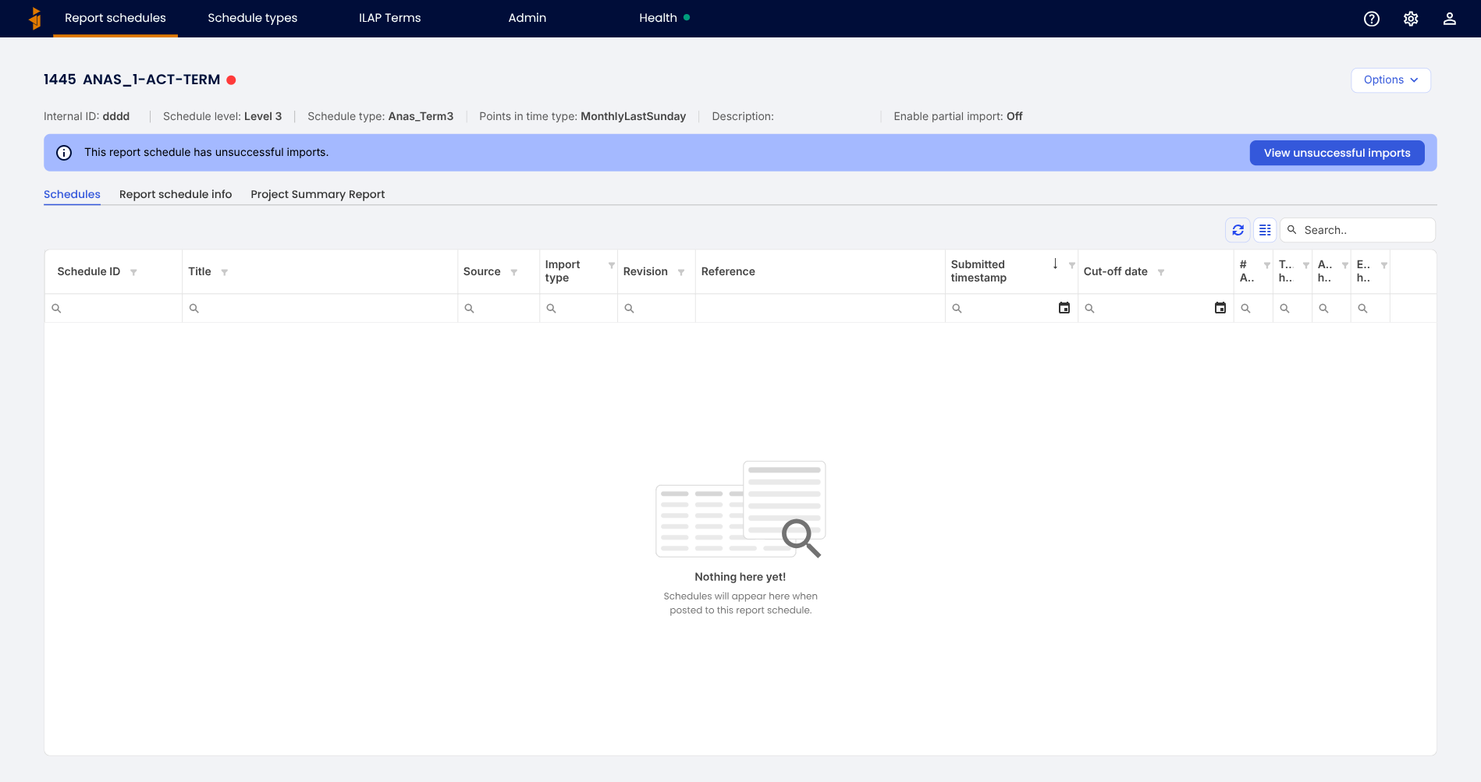Open Cut-off date calendar picker
This screenshot has width=1481, height=782.
click(1220, 308)
